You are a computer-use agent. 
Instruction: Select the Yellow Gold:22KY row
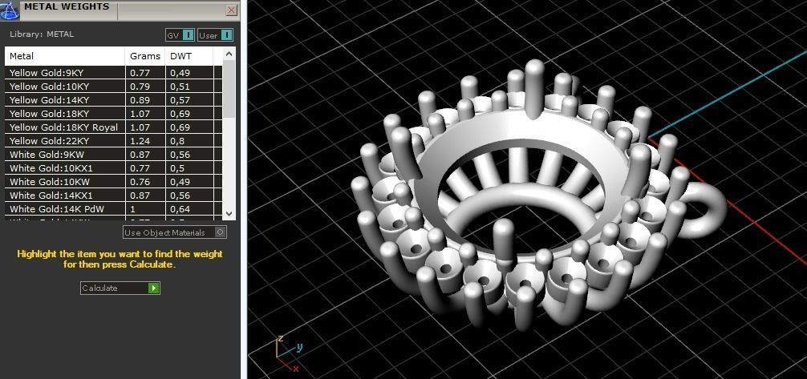pyautogui.click(x=114, y=140)
